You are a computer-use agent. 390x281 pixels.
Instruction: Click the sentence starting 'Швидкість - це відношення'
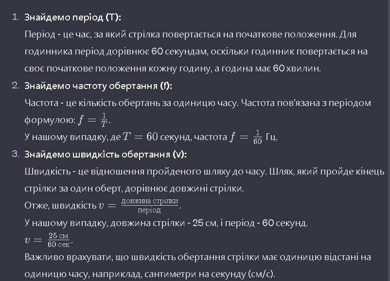(146, 172)
